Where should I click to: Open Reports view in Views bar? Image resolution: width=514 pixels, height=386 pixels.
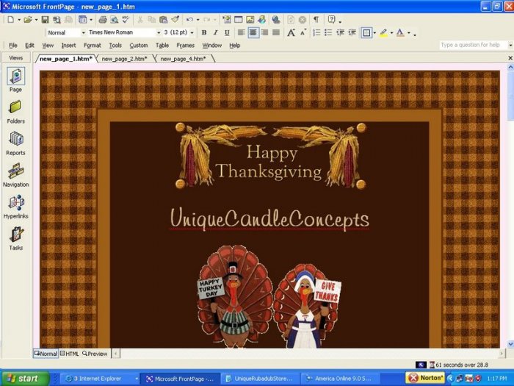pos(15,143)
